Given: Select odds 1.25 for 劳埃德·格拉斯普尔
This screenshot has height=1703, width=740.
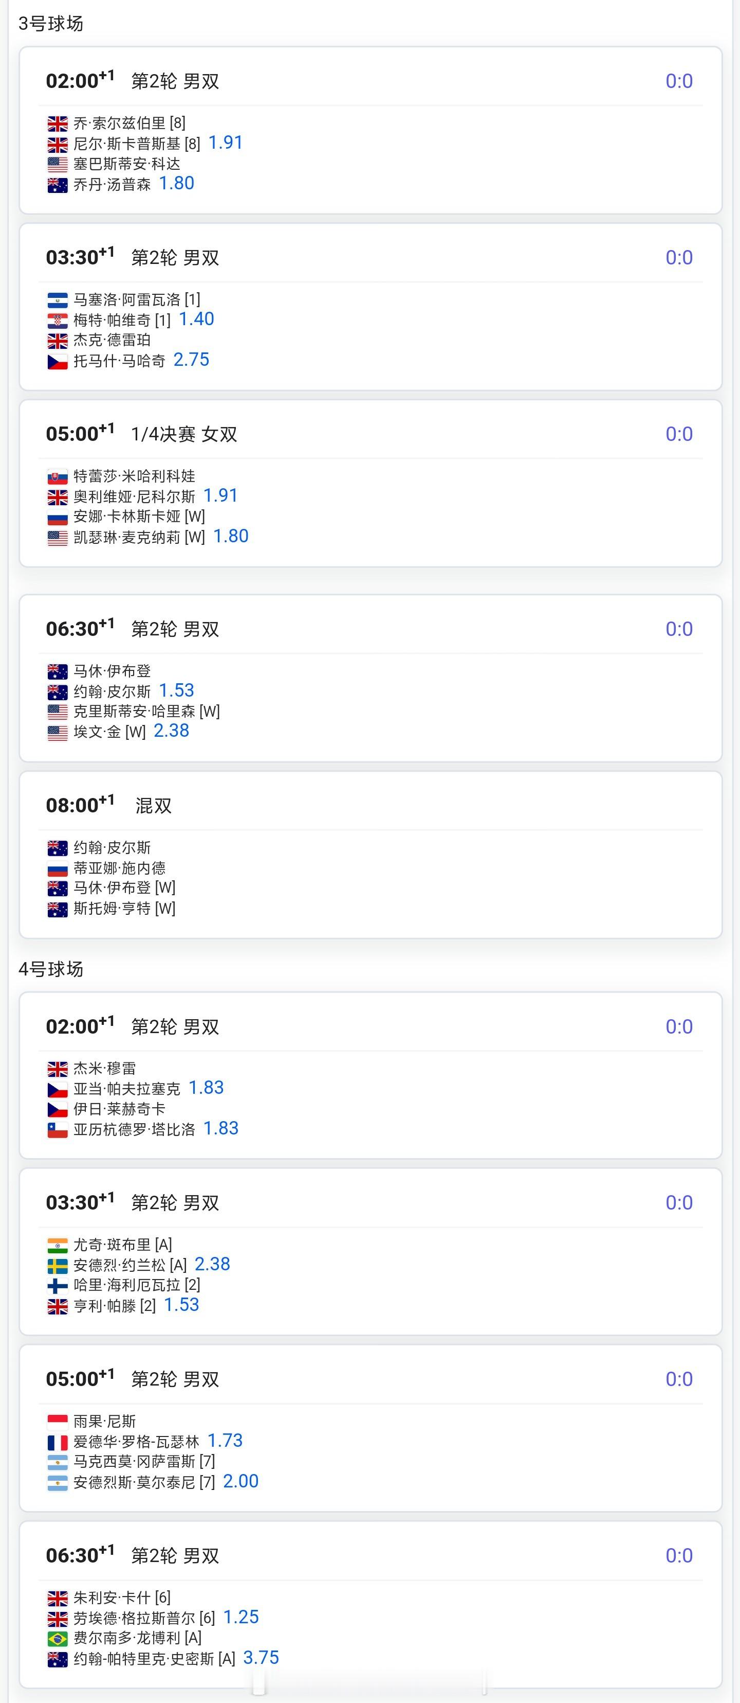Looking at the screenshot, I should [x=241, y=1618].
